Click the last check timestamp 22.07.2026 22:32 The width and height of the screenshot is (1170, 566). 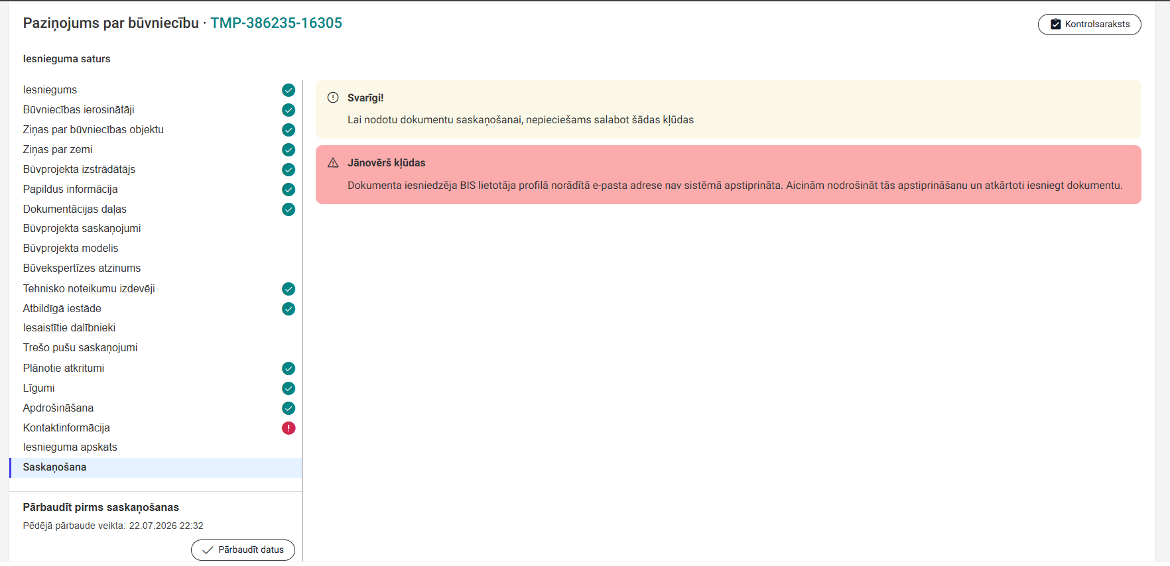166,526
